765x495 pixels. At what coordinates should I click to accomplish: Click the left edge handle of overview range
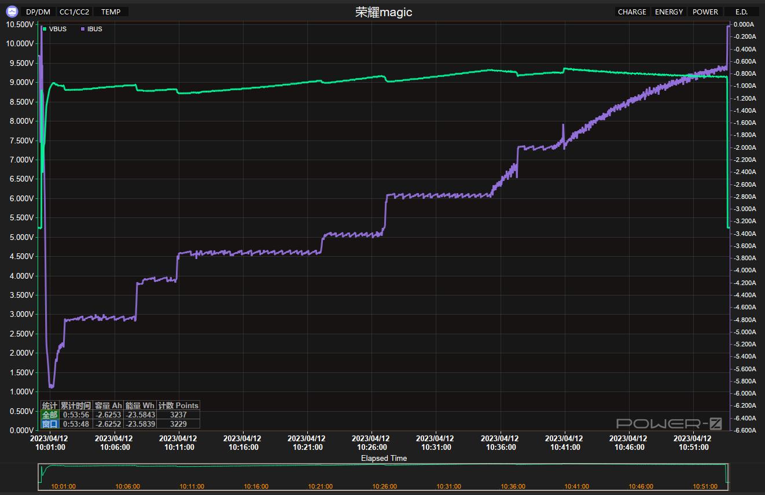39,476
